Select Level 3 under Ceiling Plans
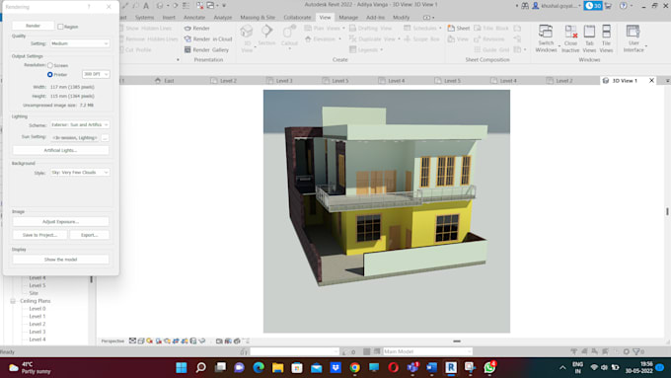The height and width of the screenshot is (378, 671). click(37, 332)
